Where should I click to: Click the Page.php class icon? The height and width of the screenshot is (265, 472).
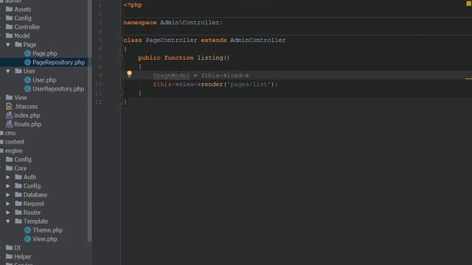(28, 54)
